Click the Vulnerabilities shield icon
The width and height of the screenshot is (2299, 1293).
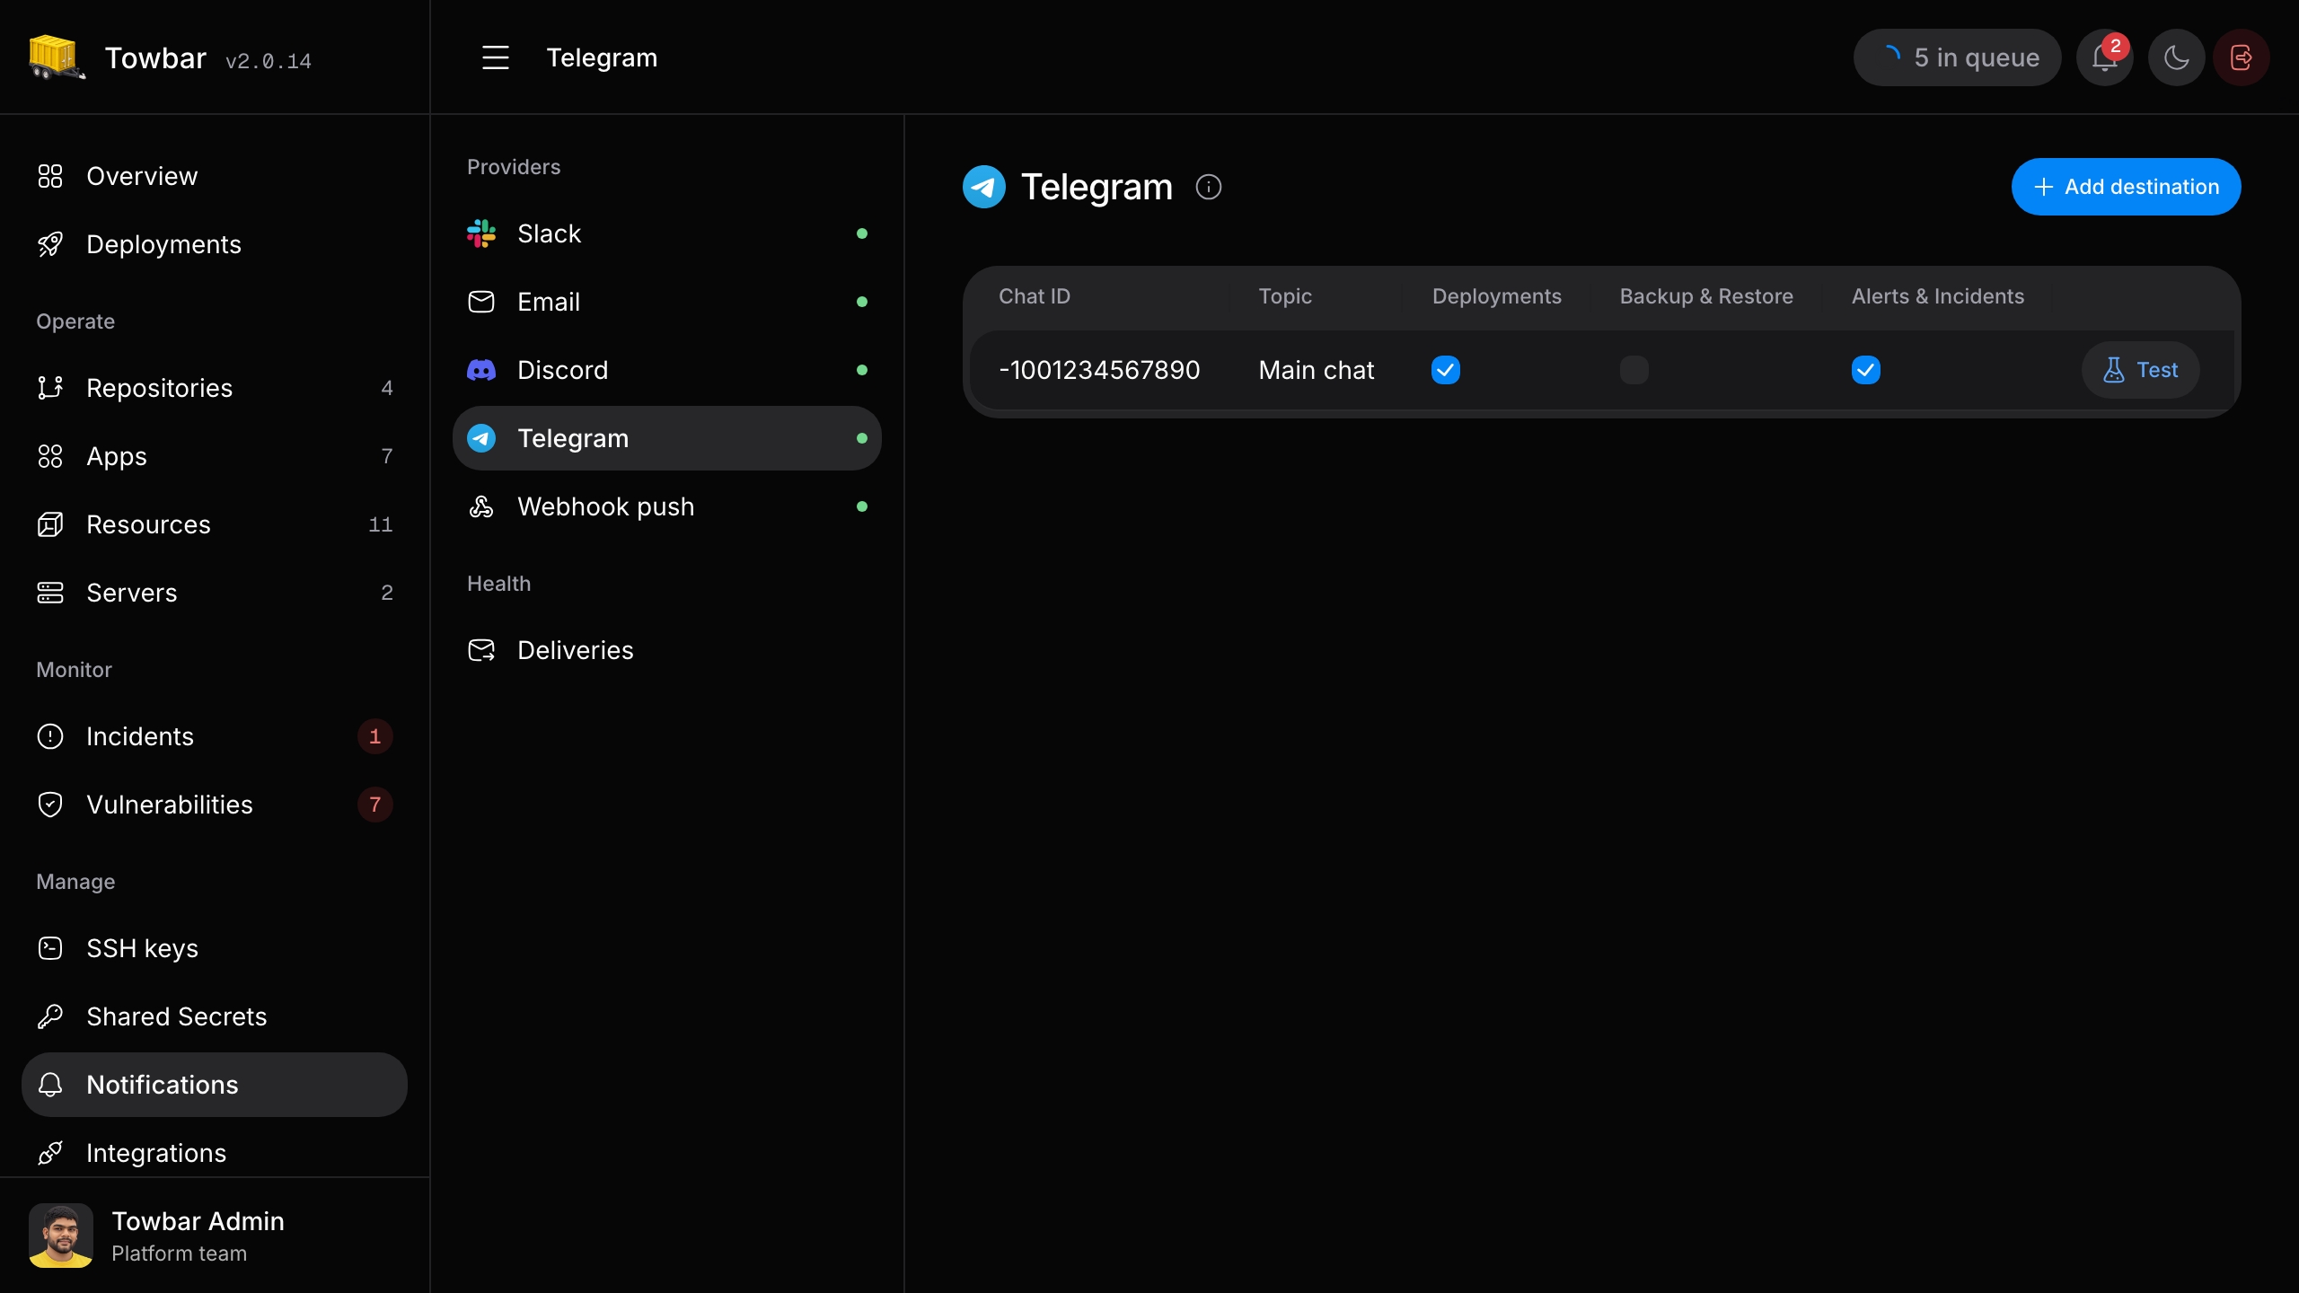[50, 805]
